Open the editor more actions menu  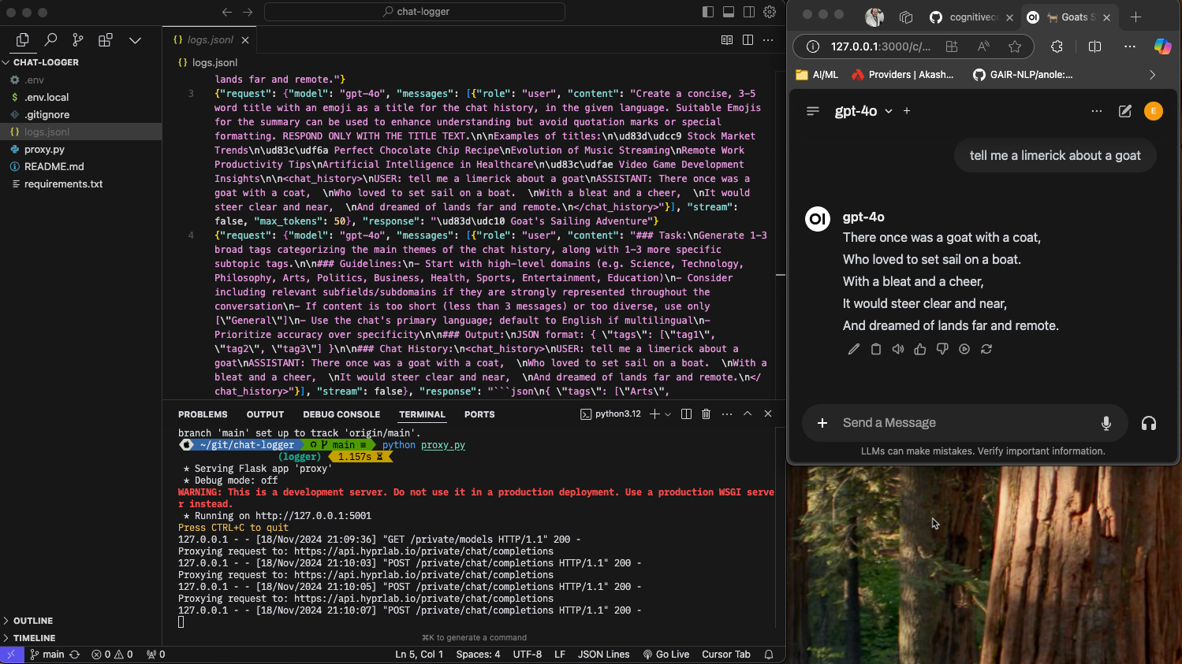pyautogui.click(x=768, y=40)
